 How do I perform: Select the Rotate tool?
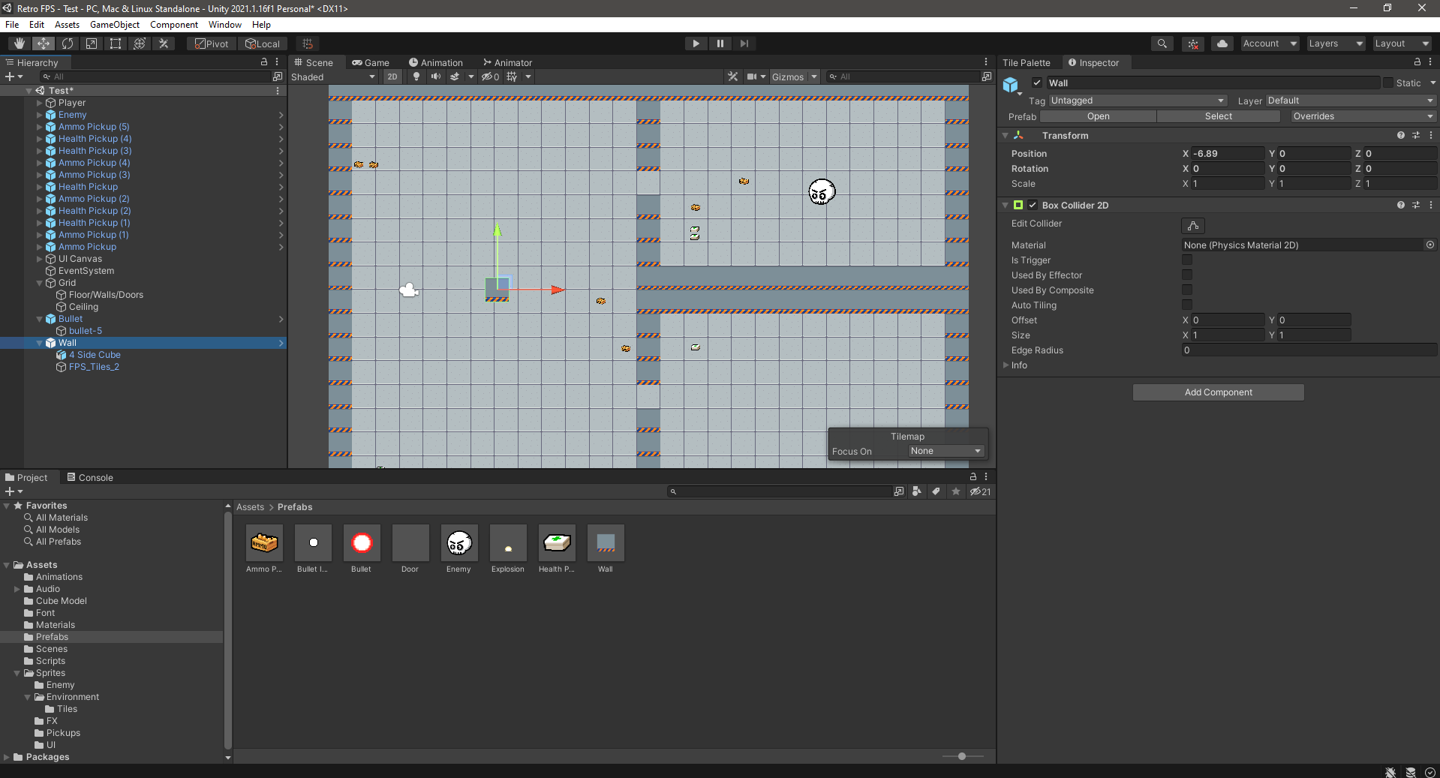[68, 44]
